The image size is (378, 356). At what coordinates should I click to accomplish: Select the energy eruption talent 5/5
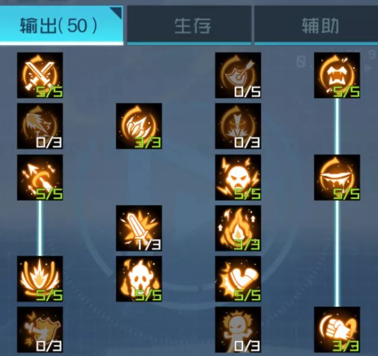click(x=40, y=279)
